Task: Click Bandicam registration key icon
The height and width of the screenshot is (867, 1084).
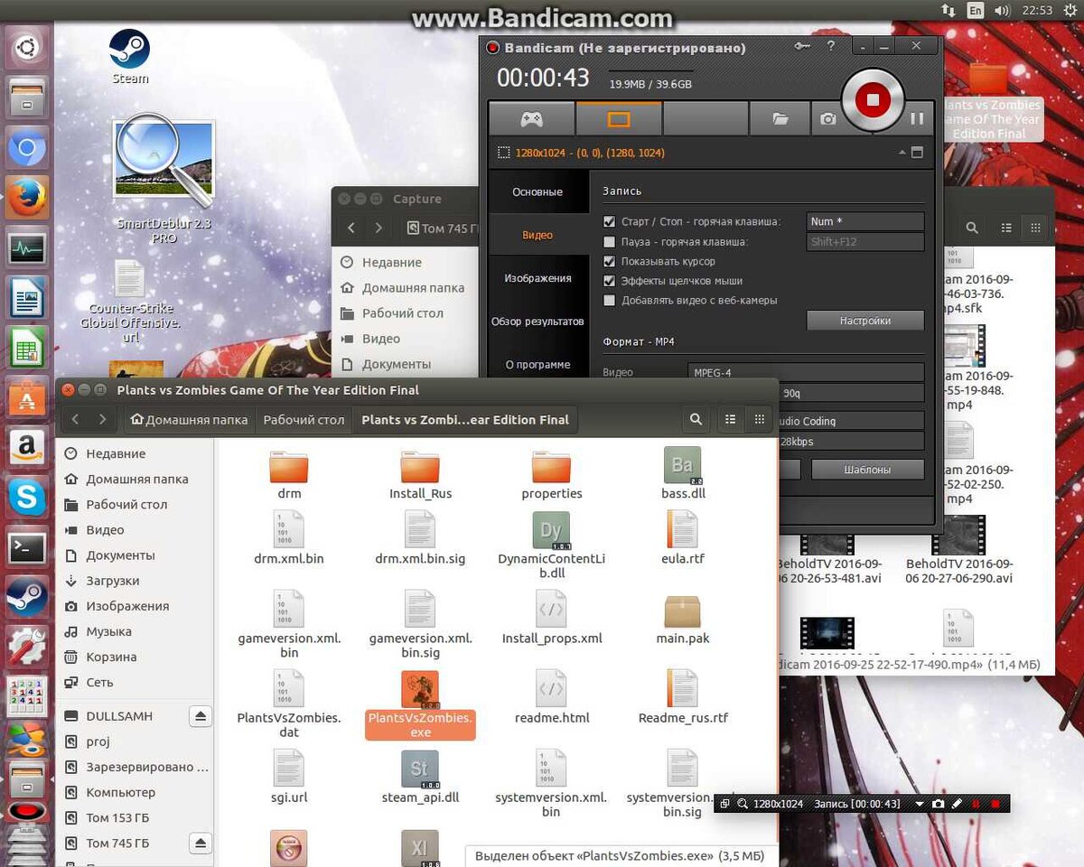Action: coord(802,47)
